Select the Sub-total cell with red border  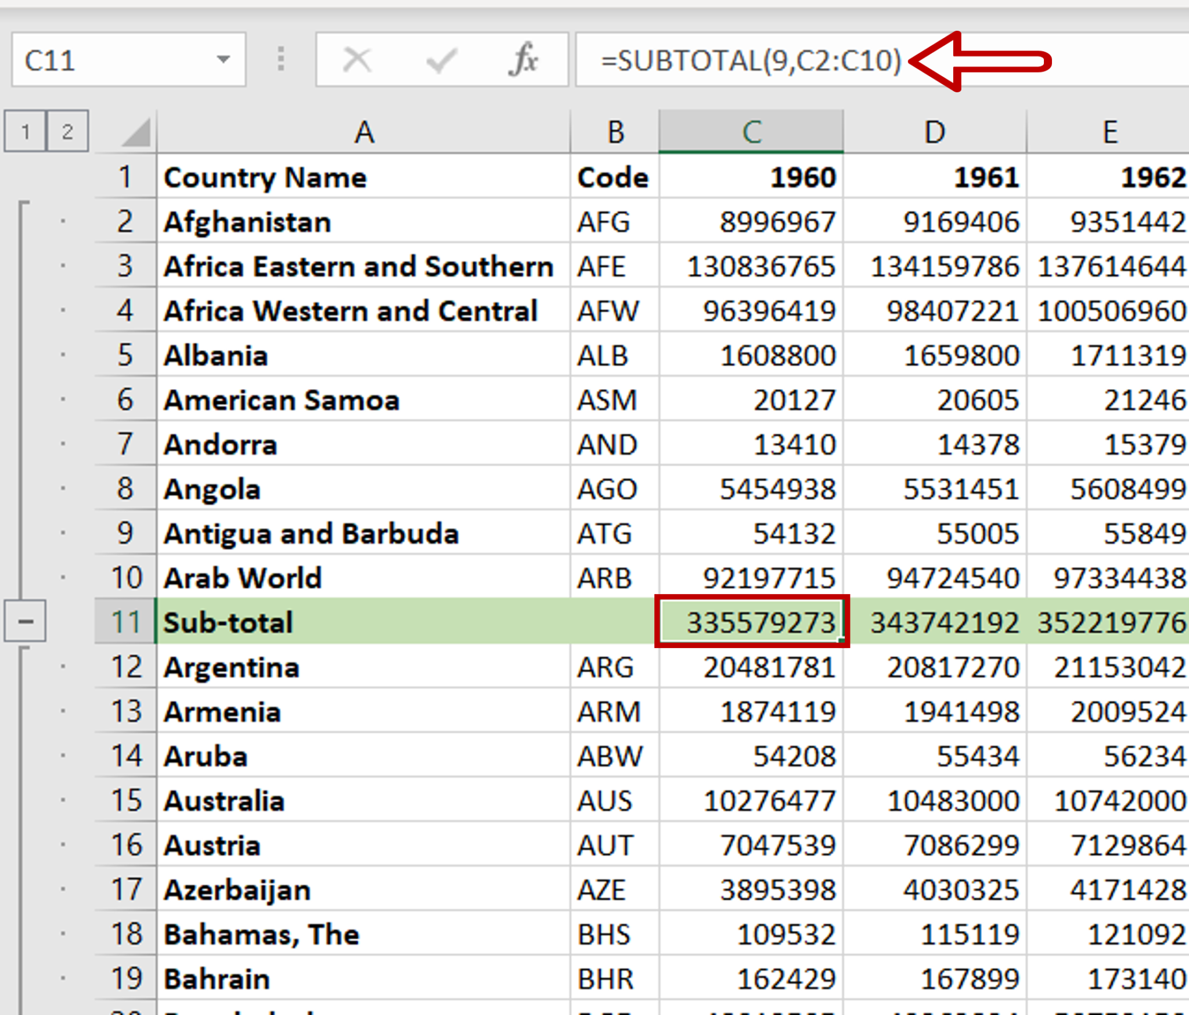coord(752,622)
